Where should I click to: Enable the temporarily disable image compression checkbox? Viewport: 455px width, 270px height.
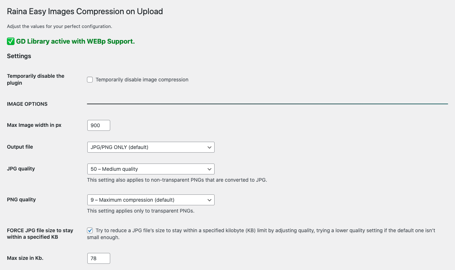90,80
